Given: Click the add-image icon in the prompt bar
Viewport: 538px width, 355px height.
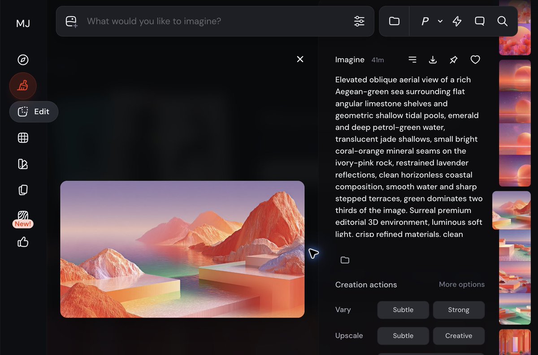Looking at the screenshot, I should pyautogui.click(x=72, y=21).
